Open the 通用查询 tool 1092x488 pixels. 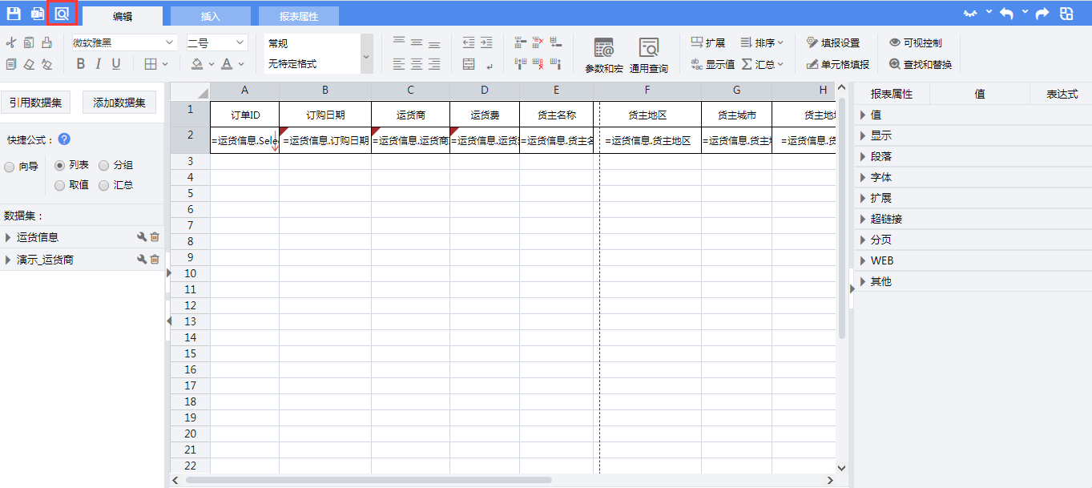648,55
